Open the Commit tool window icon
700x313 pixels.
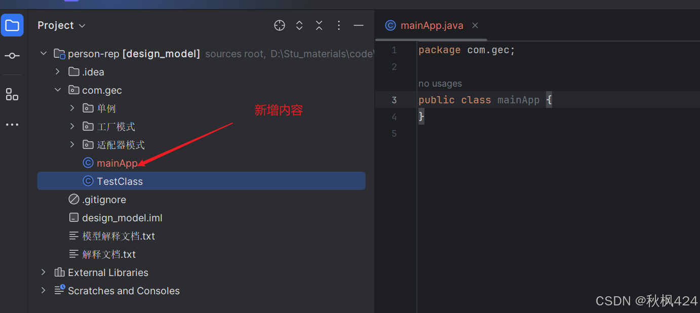12,56
